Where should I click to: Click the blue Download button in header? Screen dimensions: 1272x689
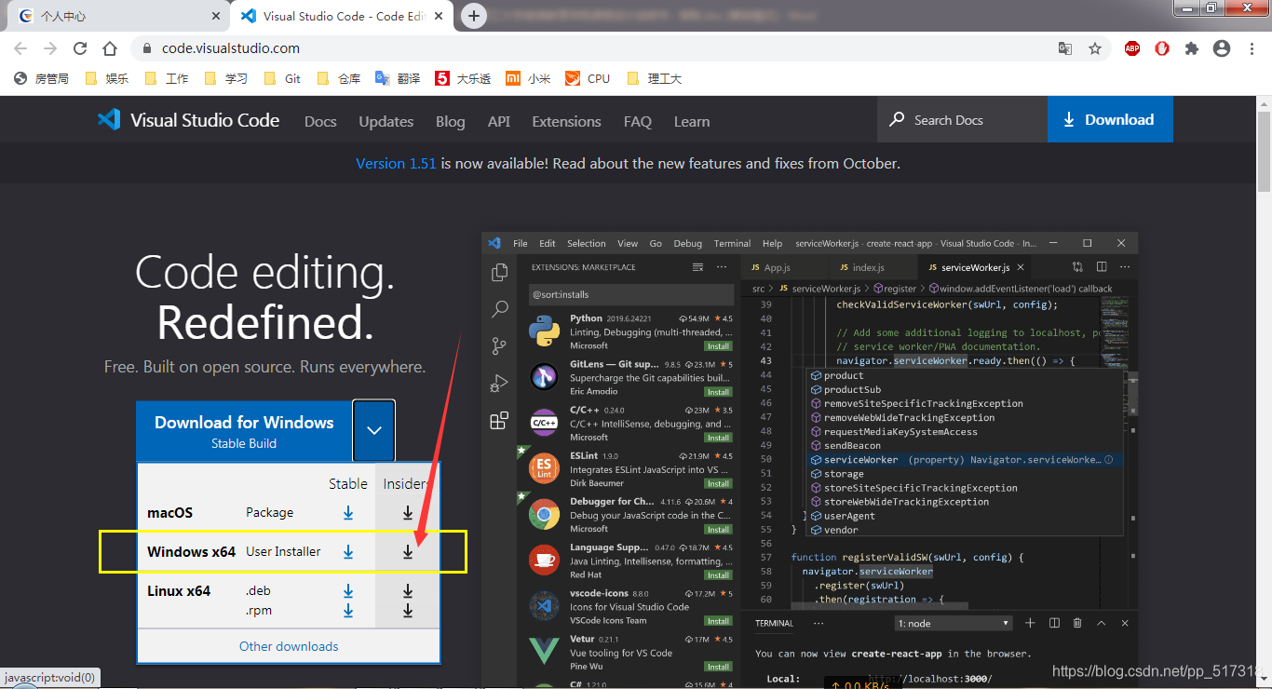coord(1110,120)
